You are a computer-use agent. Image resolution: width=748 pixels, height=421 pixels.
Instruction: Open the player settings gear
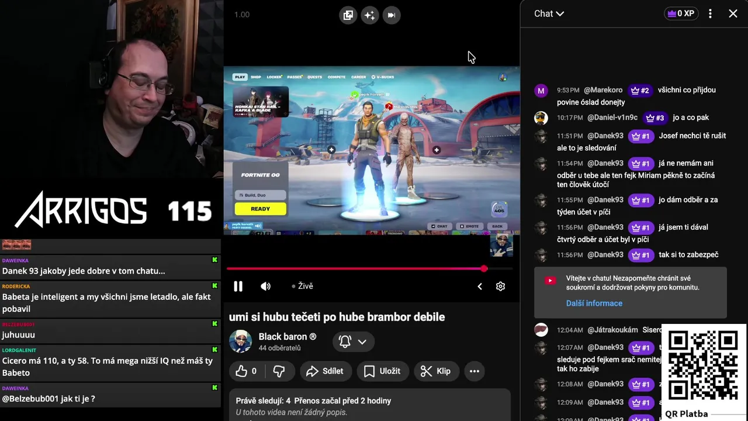point(500,286)
